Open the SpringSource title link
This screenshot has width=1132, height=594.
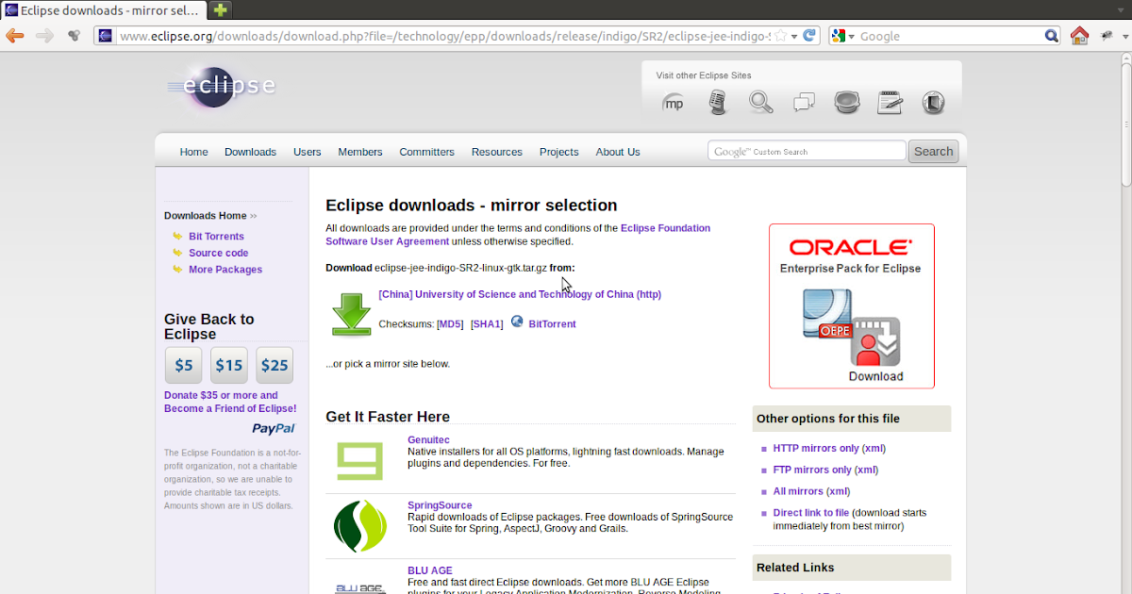[x=440, y=505]
